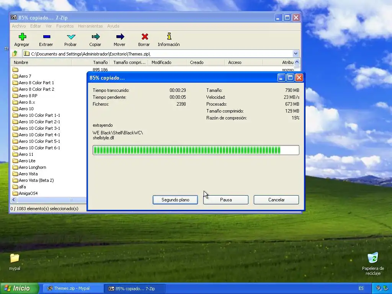Click the Aero 7 folder icon
This screenshot has height=294, width=392.
pyautogui.click(x=15, y=76)
